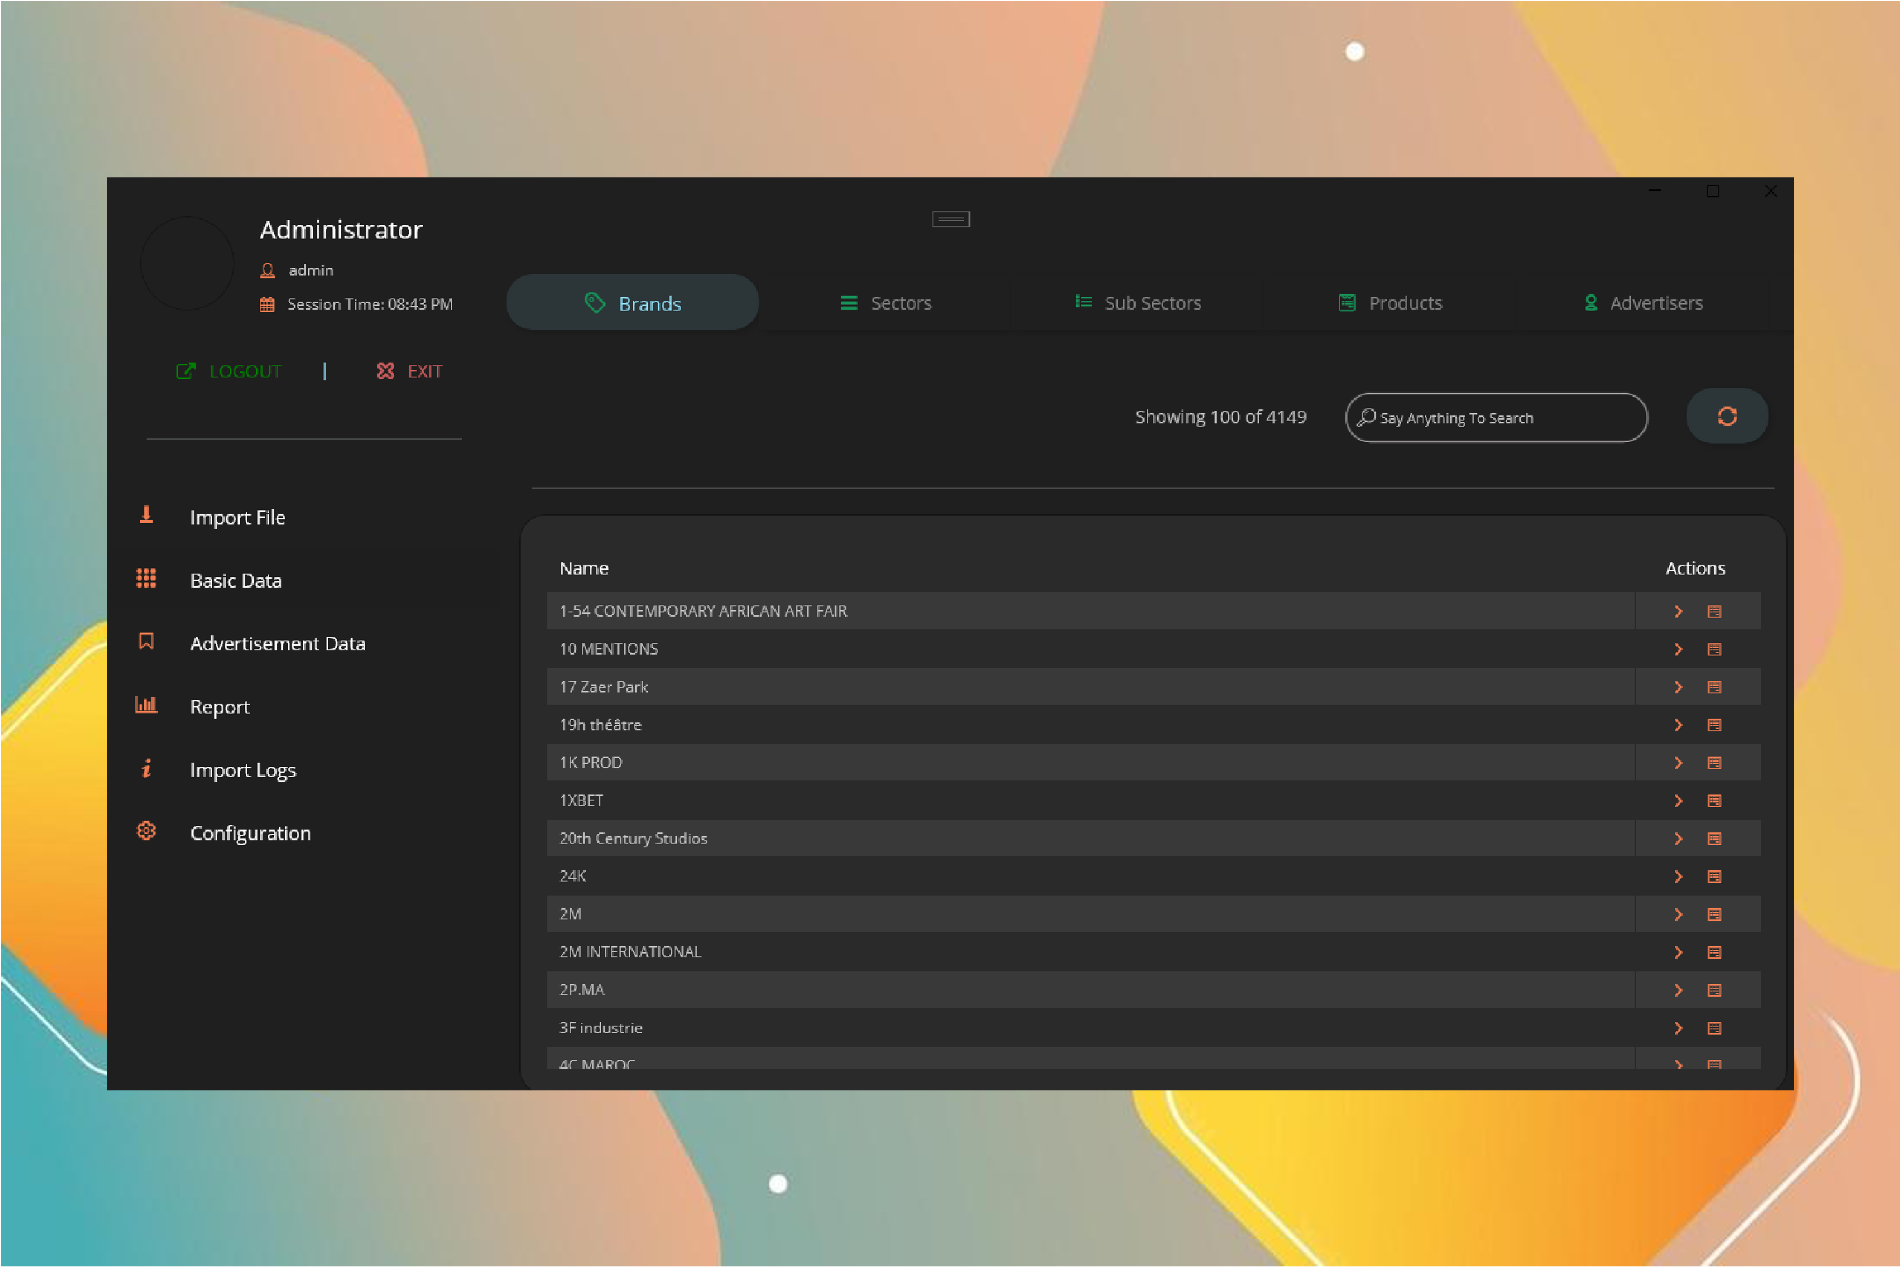Click the drag handle at window top
1901x1267 pixels.
(x=950, y=219)
